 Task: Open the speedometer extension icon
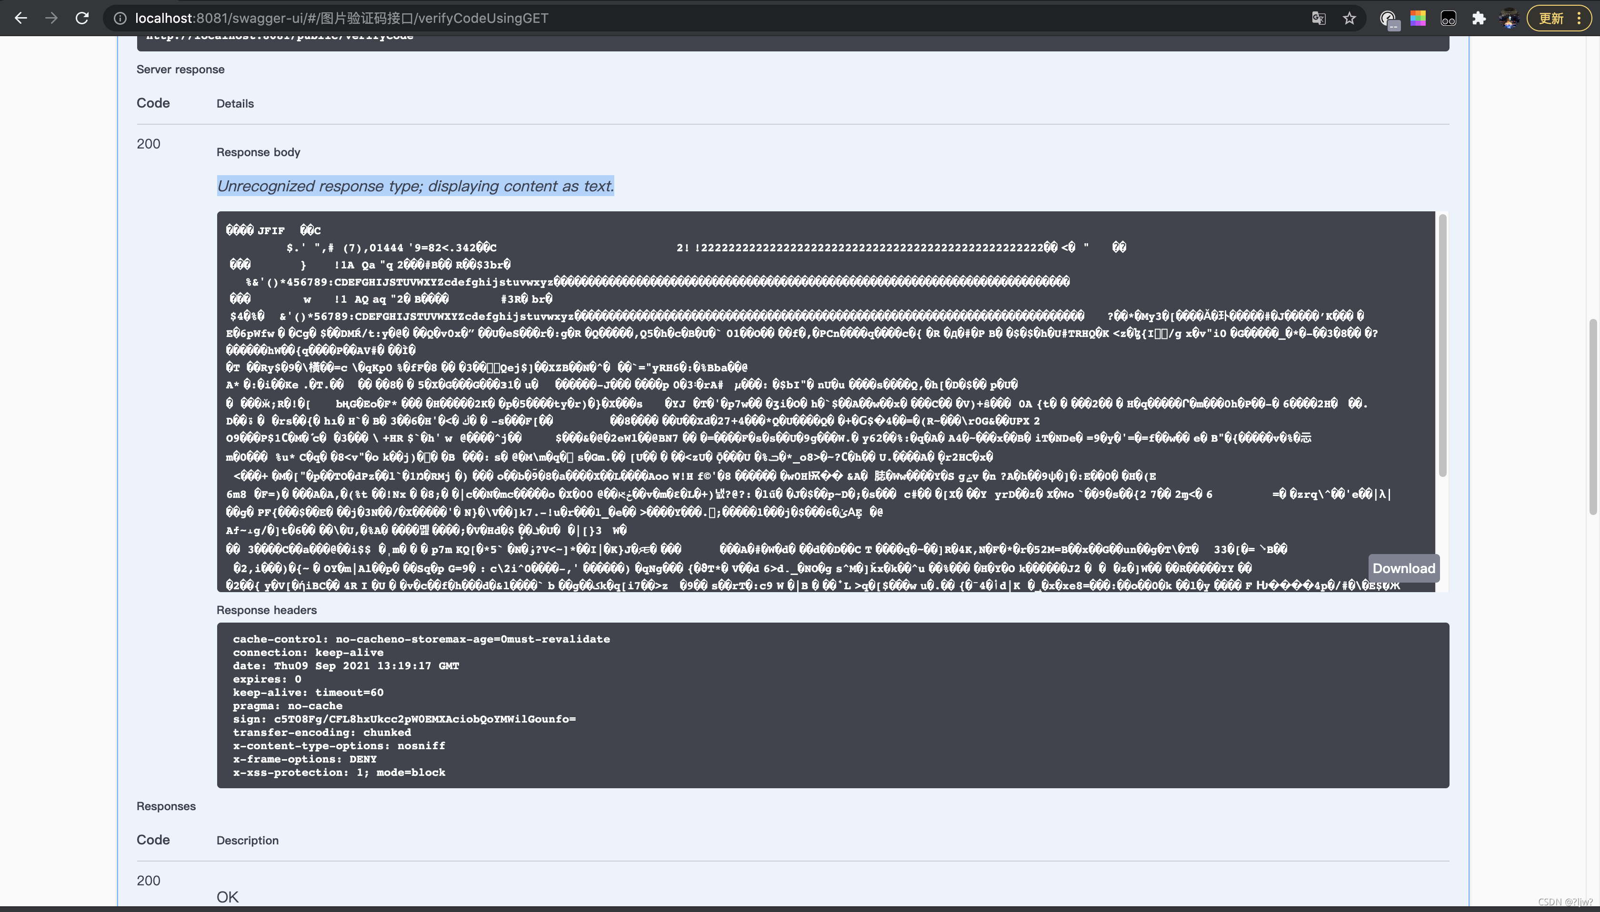coord(1389,18)
